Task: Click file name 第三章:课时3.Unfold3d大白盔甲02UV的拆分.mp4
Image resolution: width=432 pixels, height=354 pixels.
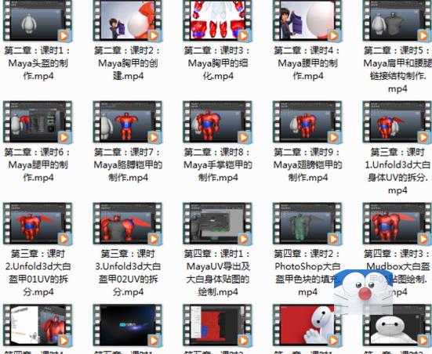Action: [128, 273]
